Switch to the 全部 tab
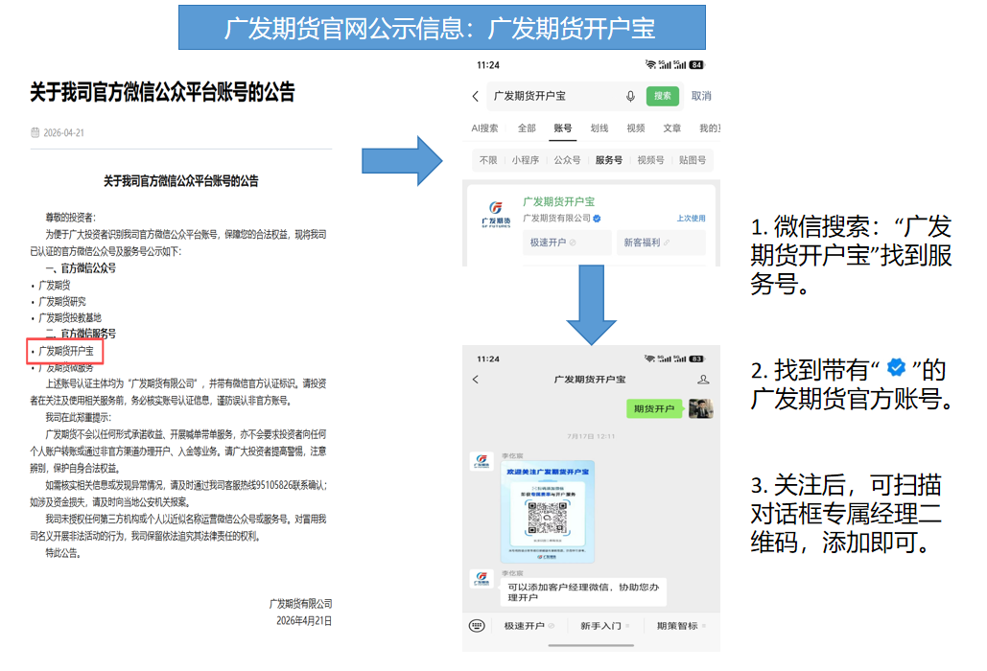The width and height of the screenshot is (987, 671). coord(527,128)
